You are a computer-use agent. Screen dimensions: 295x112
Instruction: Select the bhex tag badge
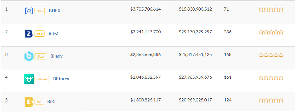[40, 11]
